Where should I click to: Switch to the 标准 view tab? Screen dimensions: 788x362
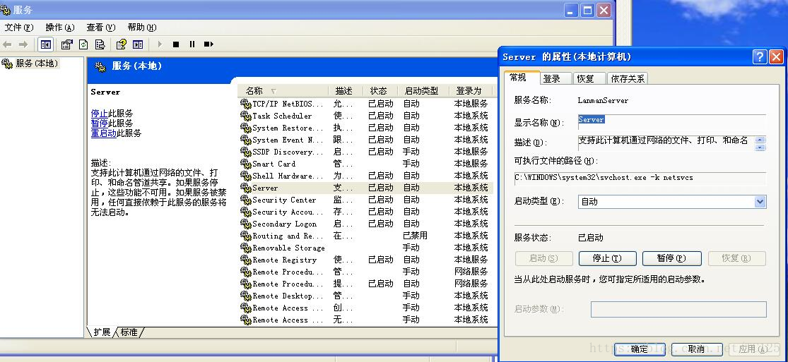click(129, 332)
